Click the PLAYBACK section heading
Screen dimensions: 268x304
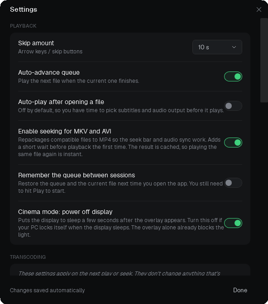[23, 26]
